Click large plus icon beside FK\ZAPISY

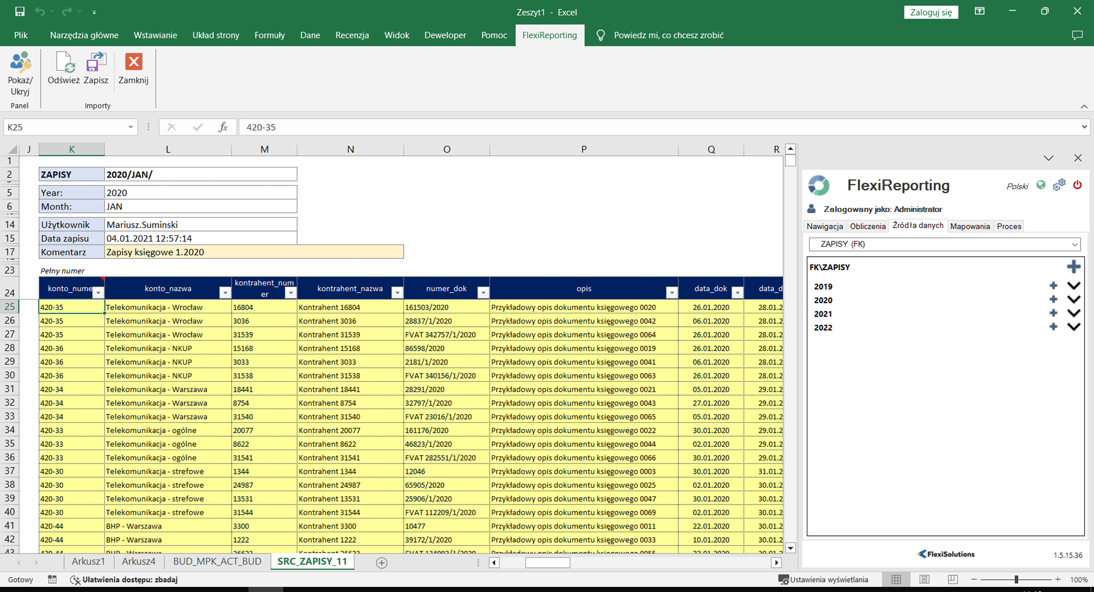click(1073, 267)
